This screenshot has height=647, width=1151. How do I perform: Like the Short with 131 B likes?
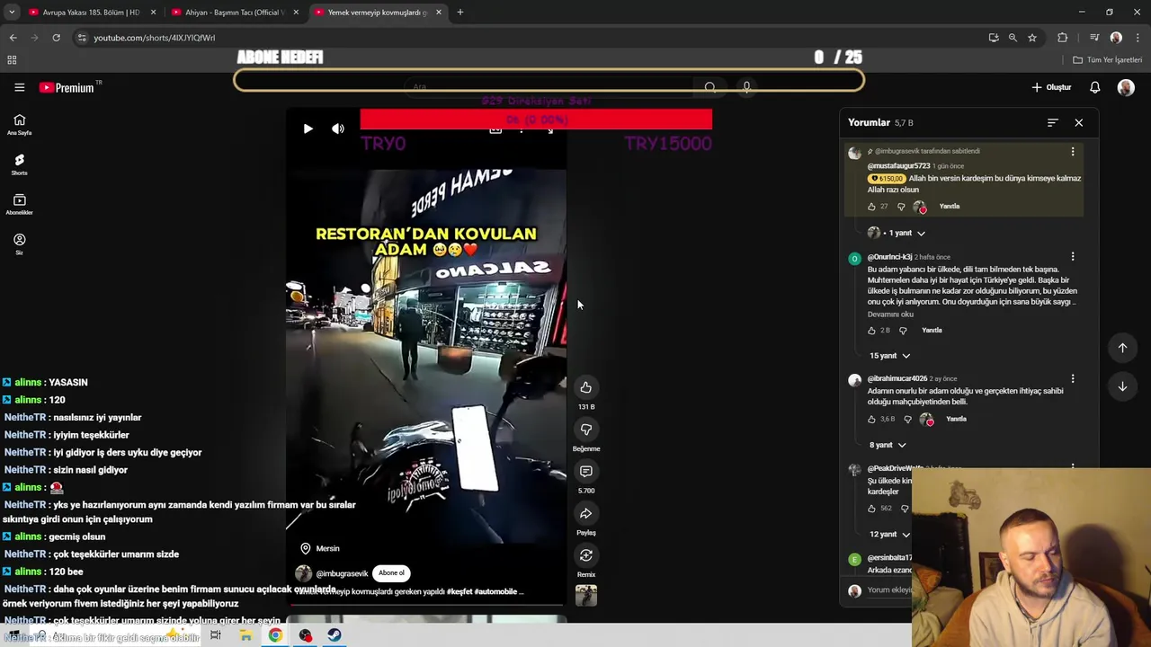click(585, 387)
